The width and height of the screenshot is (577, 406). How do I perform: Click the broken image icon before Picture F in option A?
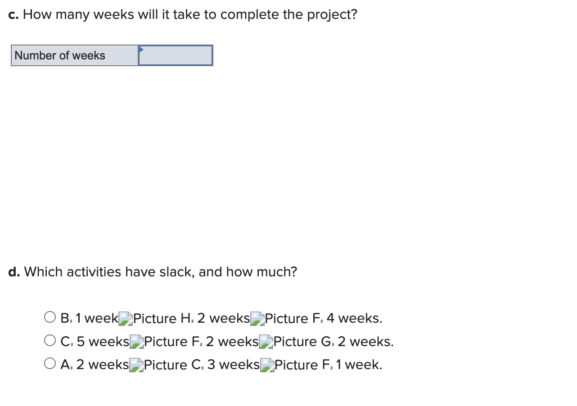tap(267, 365)
